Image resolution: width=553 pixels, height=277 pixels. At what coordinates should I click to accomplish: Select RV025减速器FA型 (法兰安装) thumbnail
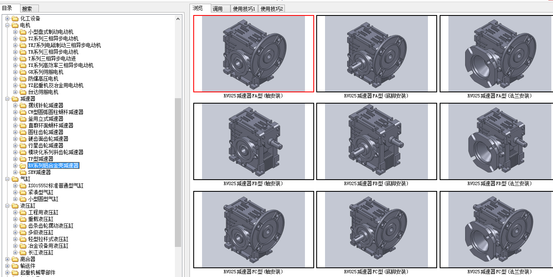coord(499,54)
